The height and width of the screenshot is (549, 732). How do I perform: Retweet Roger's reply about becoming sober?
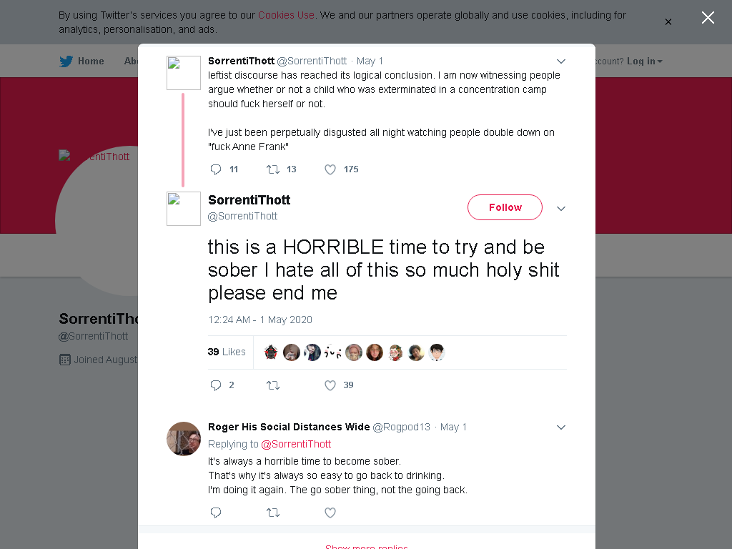point(273,513)
